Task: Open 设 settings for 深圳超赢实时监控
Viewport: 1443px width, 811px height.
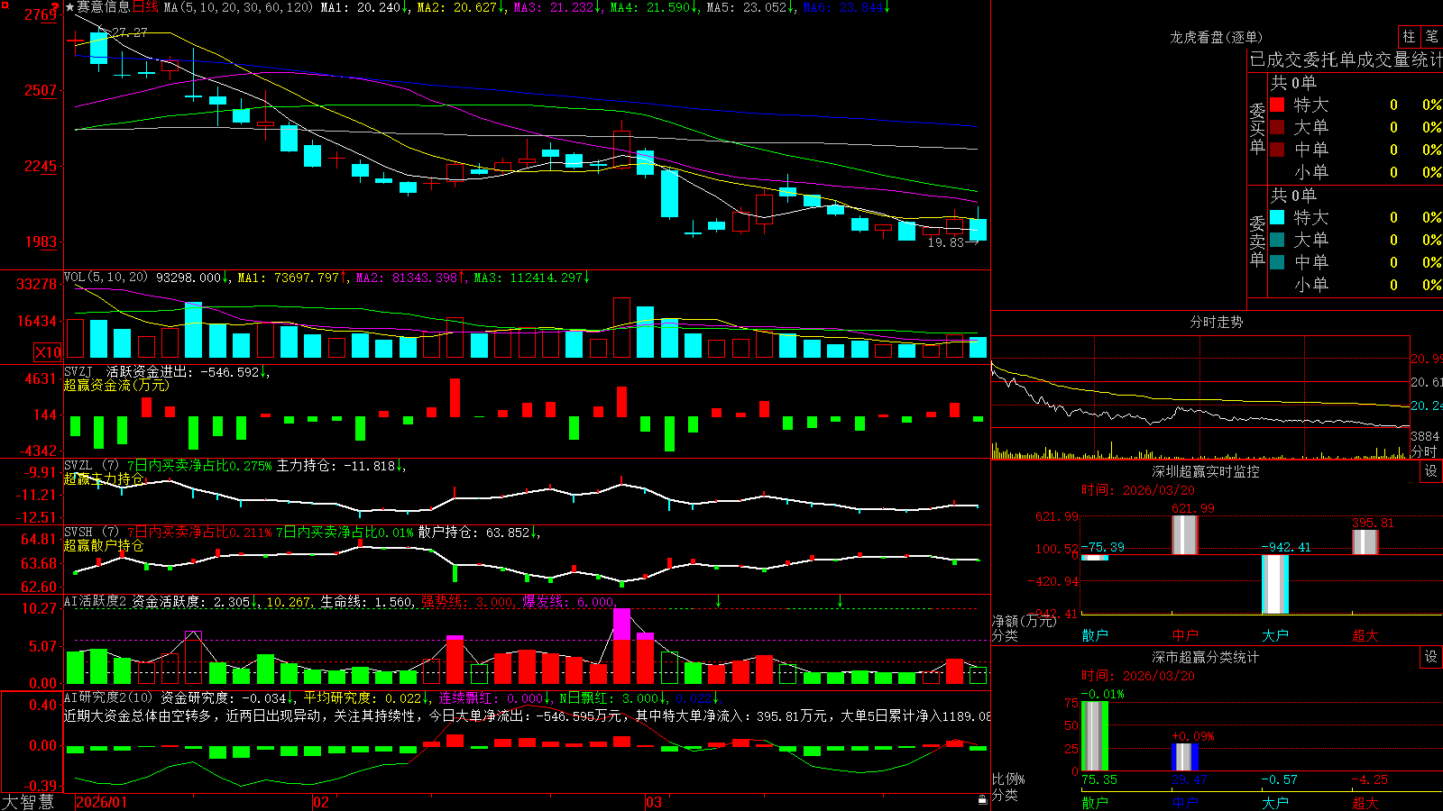Action: 1431,471
